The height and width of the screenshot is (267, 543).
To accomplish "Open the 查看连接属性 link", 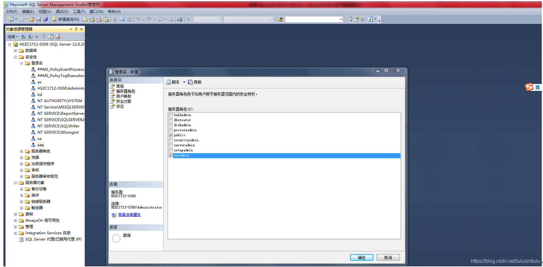I will 129,215.
